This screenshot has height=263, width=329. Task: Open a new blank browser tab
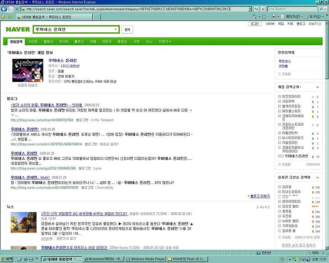(97, 17)
